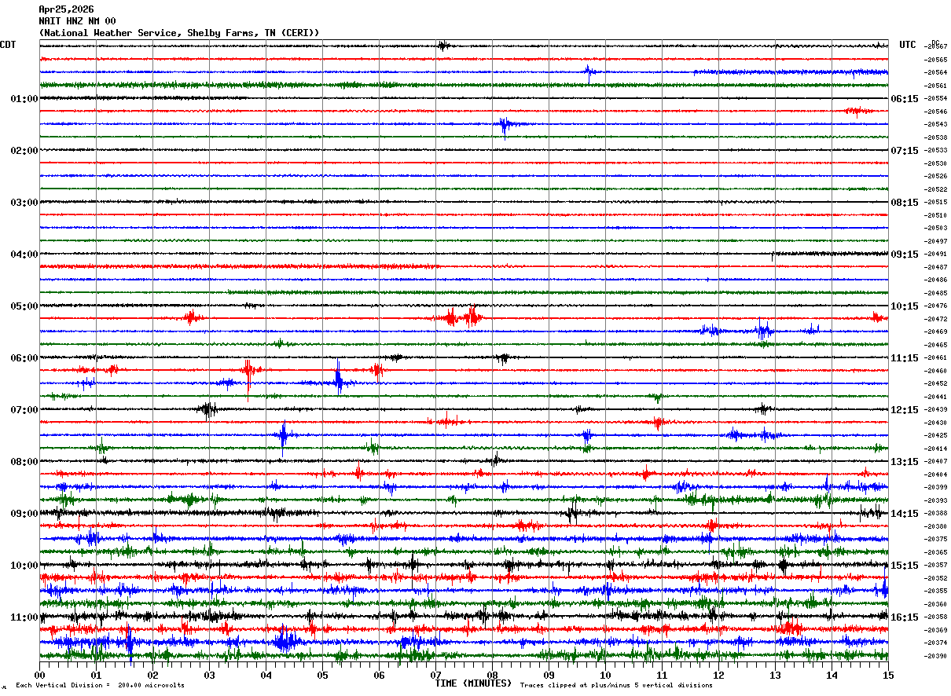Click the 'TIME (MINUTES)' axis title
Image resolution: width=951 pixels, height=696 pixels.
point(473,683)
